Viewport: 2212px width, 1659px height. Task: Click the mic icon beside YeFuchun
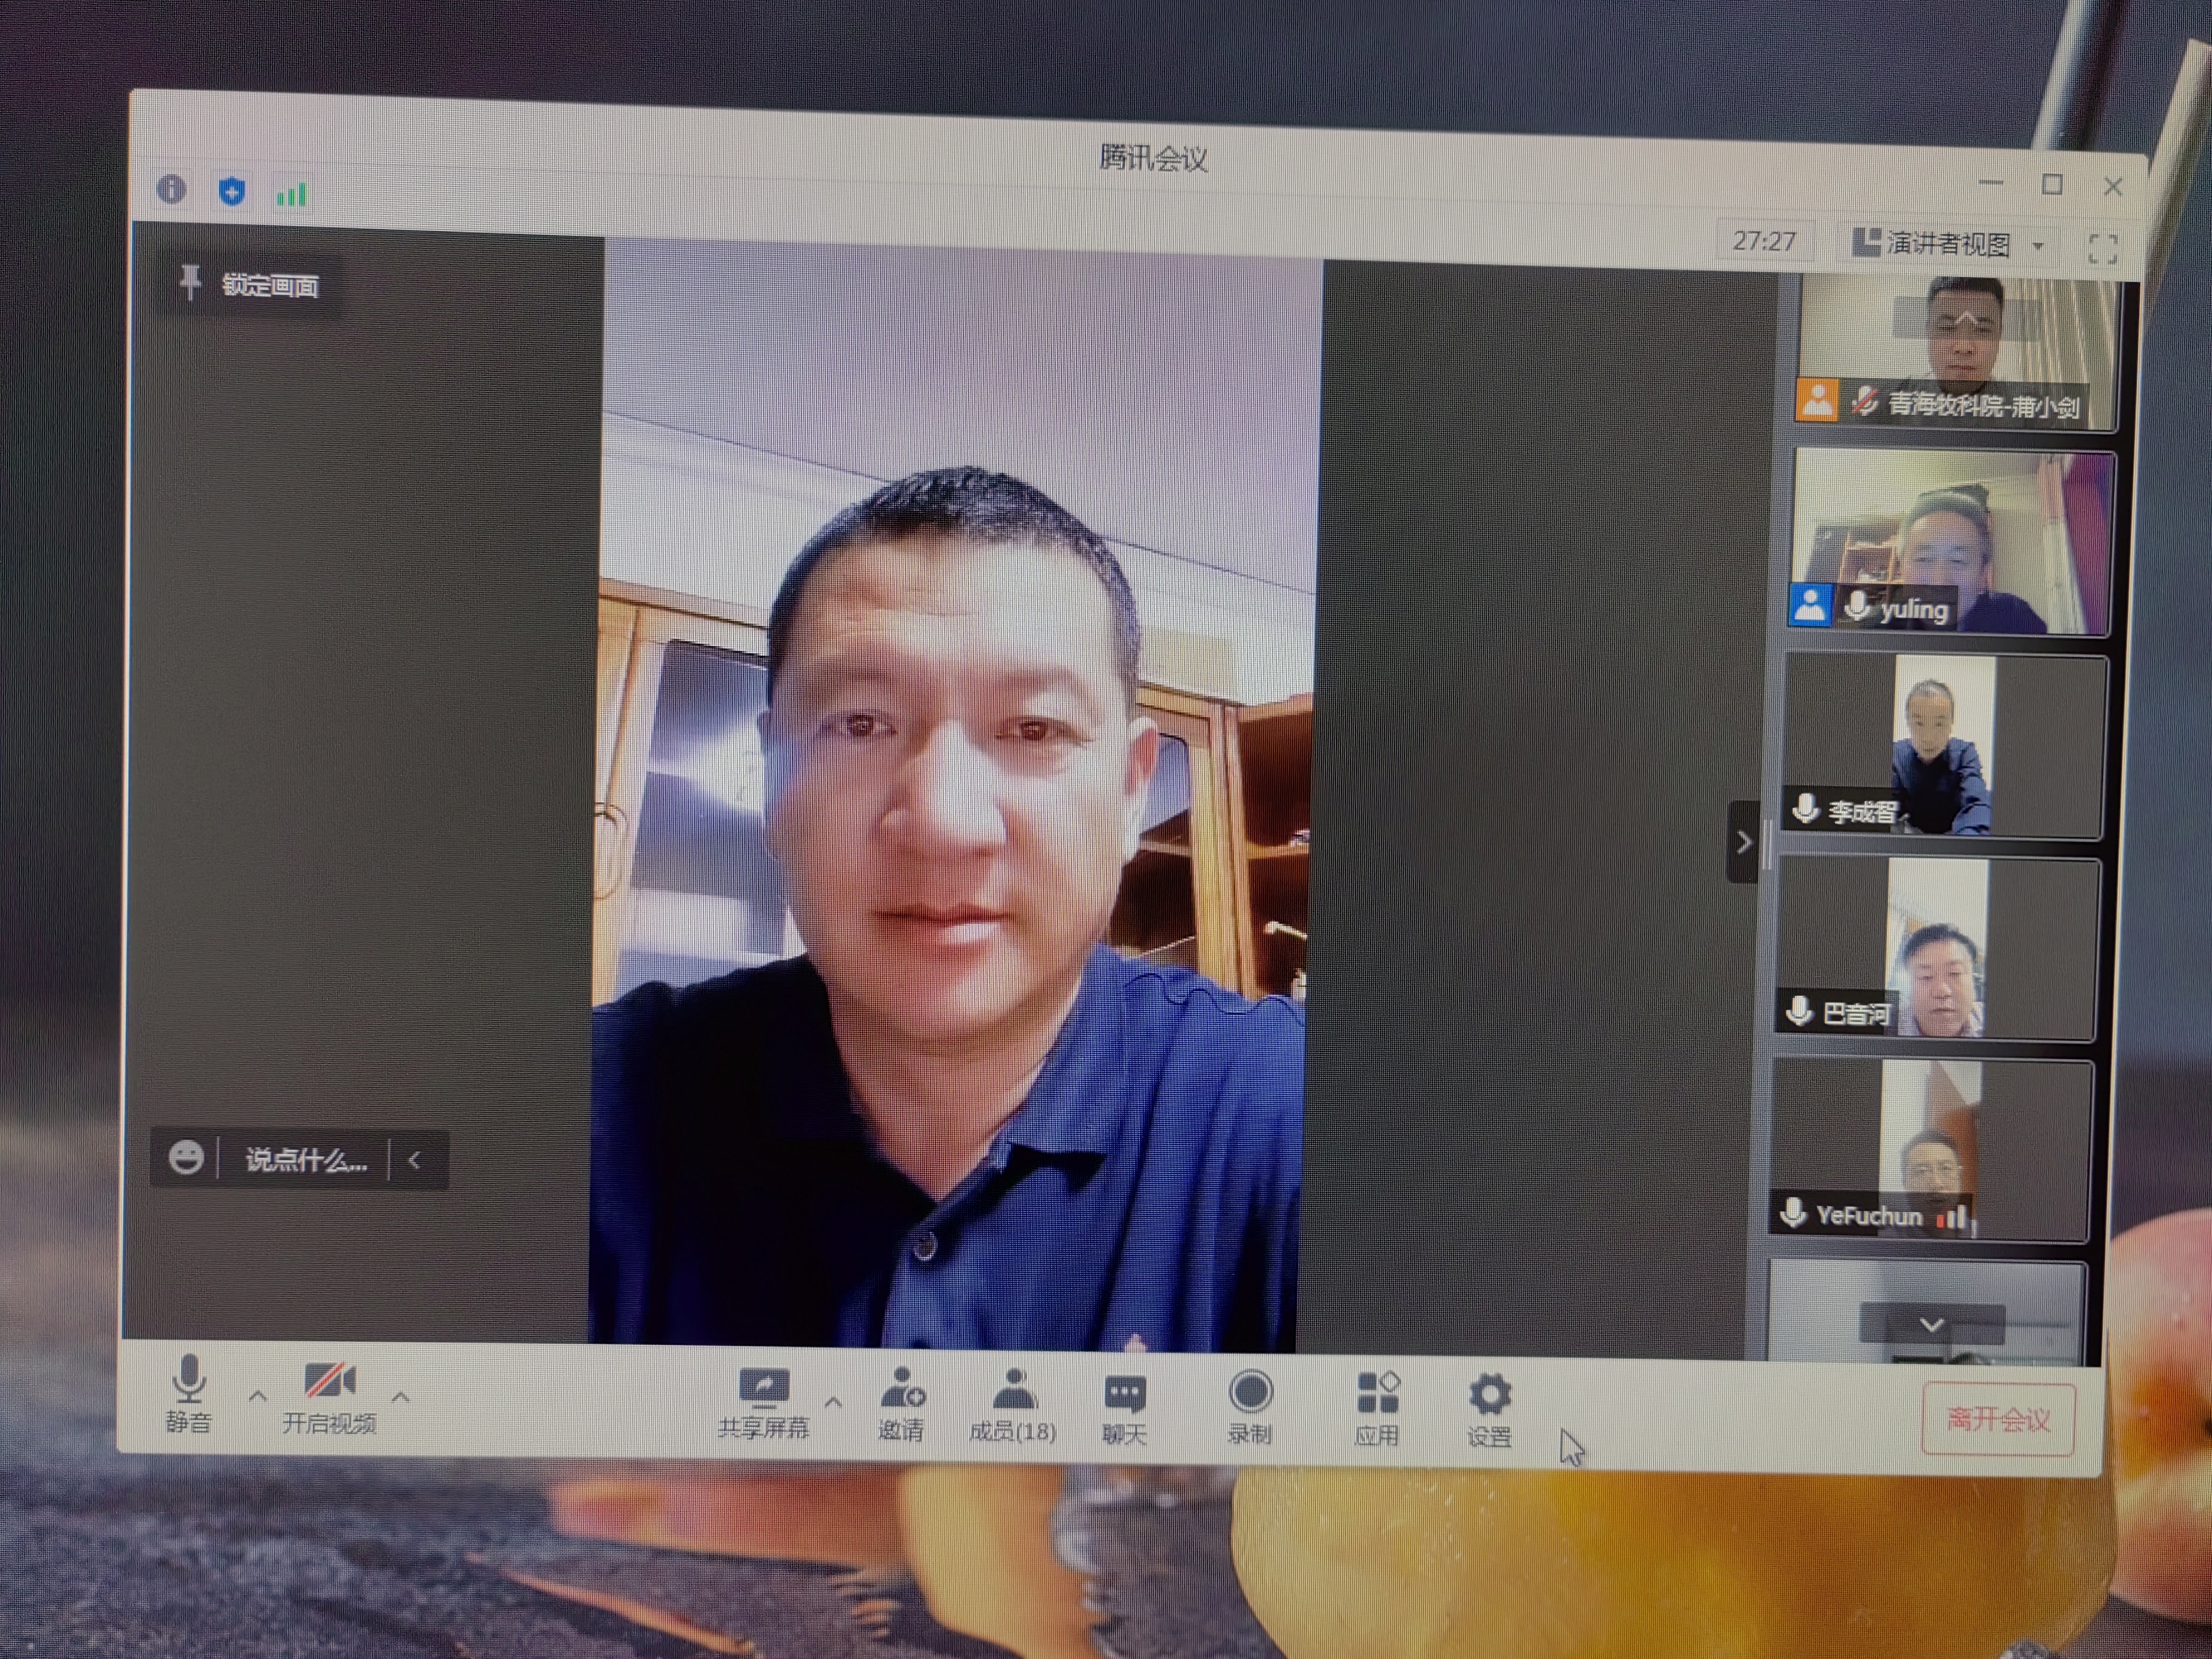pyautogui.click(x=1793, y=1212)
